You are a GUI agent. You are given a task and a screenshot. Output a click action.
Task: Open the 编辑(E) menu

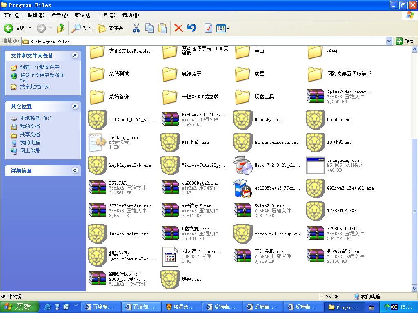tap(36, 15)
